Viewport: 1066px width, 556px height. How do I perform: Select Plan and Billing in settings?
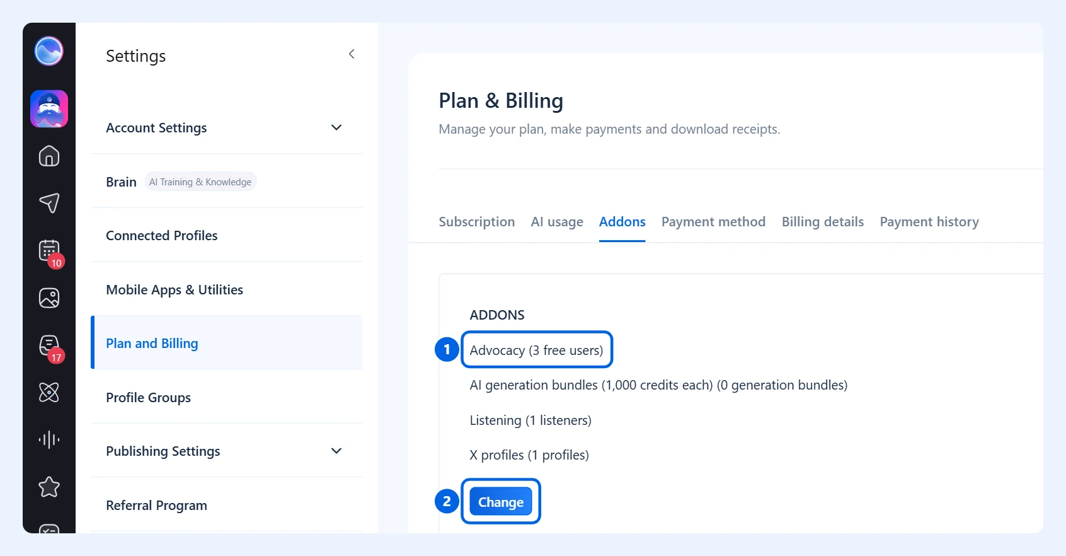coord(227,343)
